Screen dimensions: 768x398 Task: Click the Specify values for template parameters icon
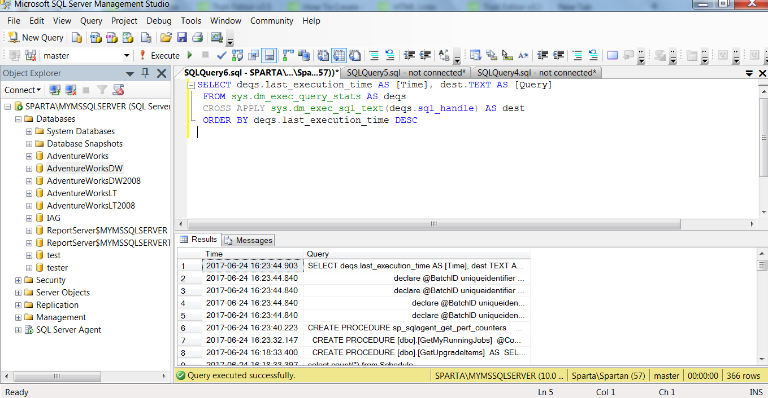pyautogui.click(x=444, y=55)
